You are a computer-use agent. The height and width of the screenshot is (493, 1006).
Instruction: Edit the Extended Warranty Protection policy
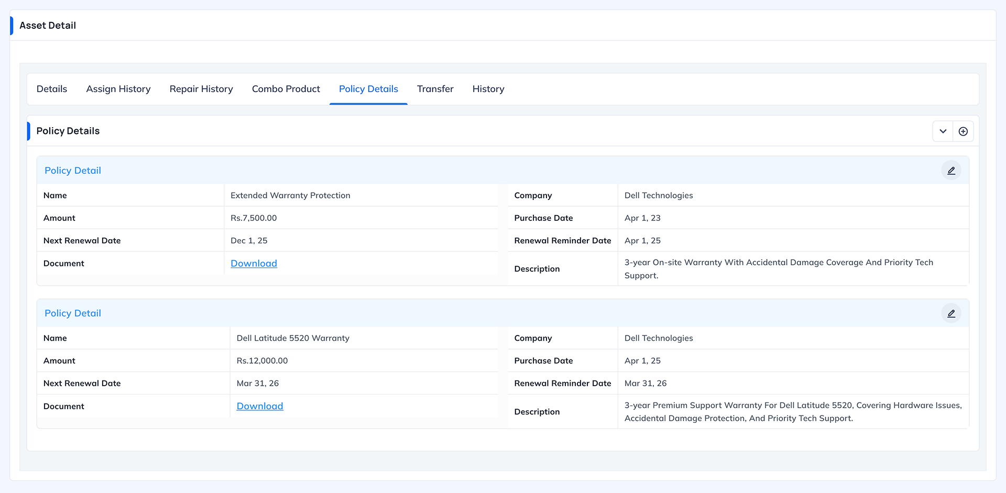pyautogui.click(x=951, y=171)
